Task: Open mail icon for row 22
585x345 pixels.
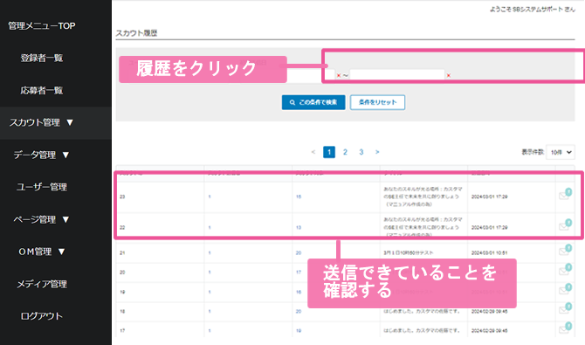Action: pos(565,225)
